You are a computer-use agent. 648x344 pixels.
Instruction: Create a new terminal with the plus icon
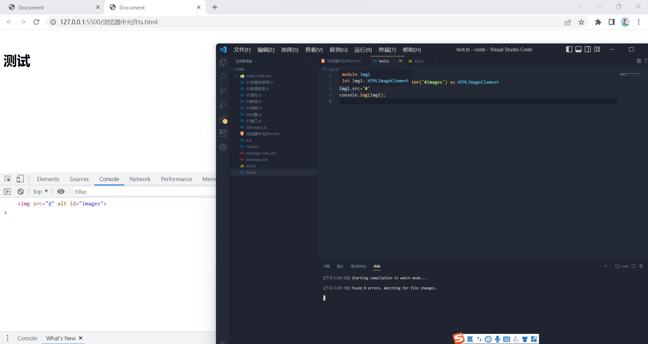(x=605, y=266)
